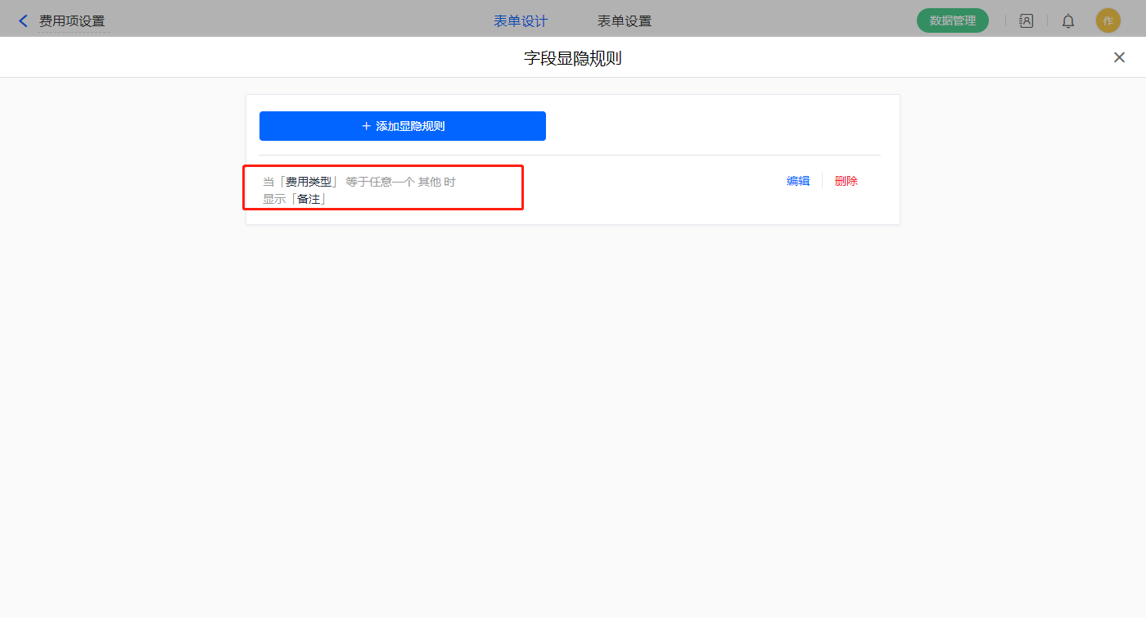This screenshot has width=1146, height=618.
Task: Open 数据管理 green button
Action: (x=952, y=21)
